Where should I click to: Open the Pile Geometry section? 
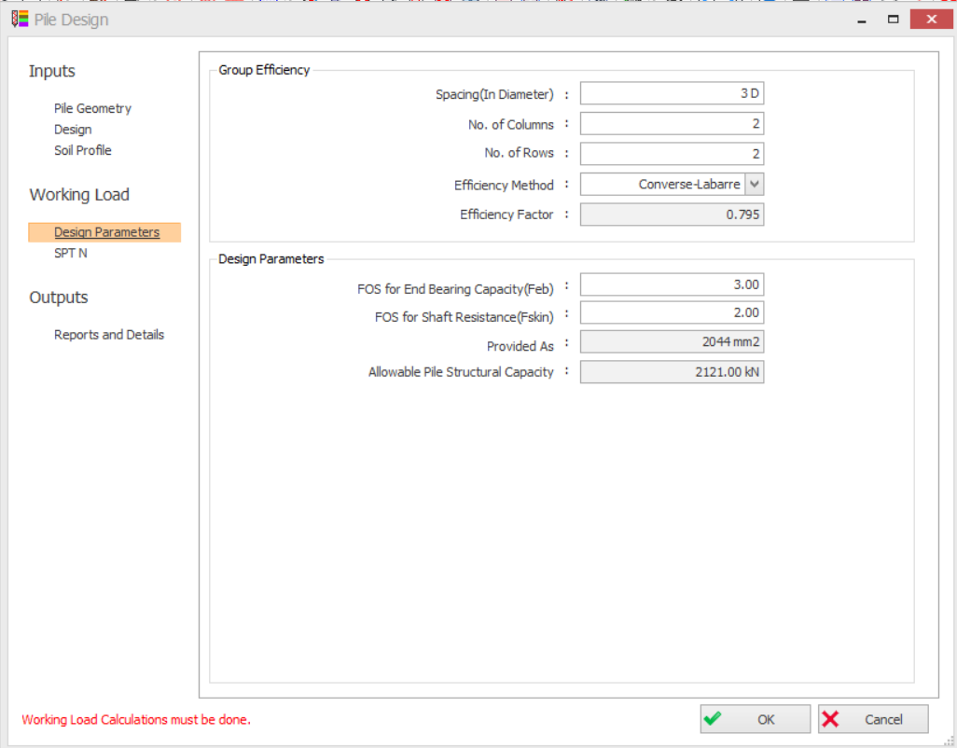(92, 108)
